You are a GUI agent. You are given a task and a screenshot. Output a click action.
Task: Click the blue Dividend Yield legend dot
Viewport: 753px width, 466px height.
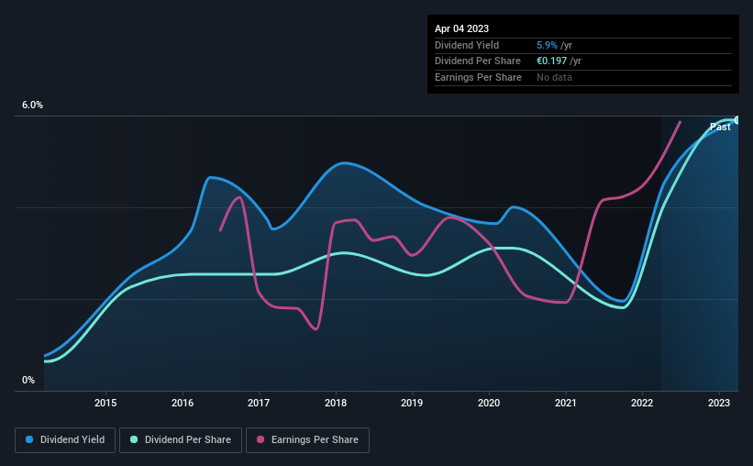[29, 439]
